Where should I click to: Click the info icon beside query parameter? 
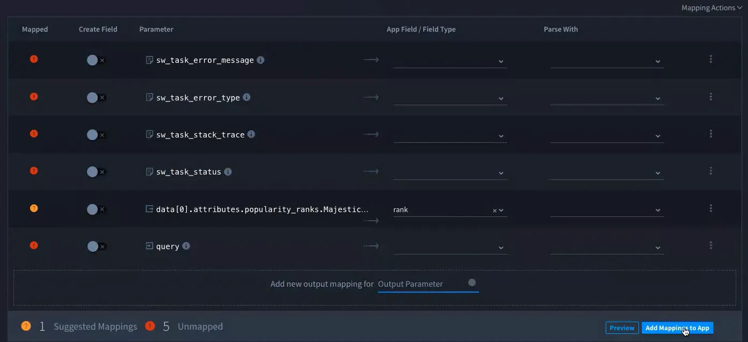pyautogui.click(x=186, y=246)
